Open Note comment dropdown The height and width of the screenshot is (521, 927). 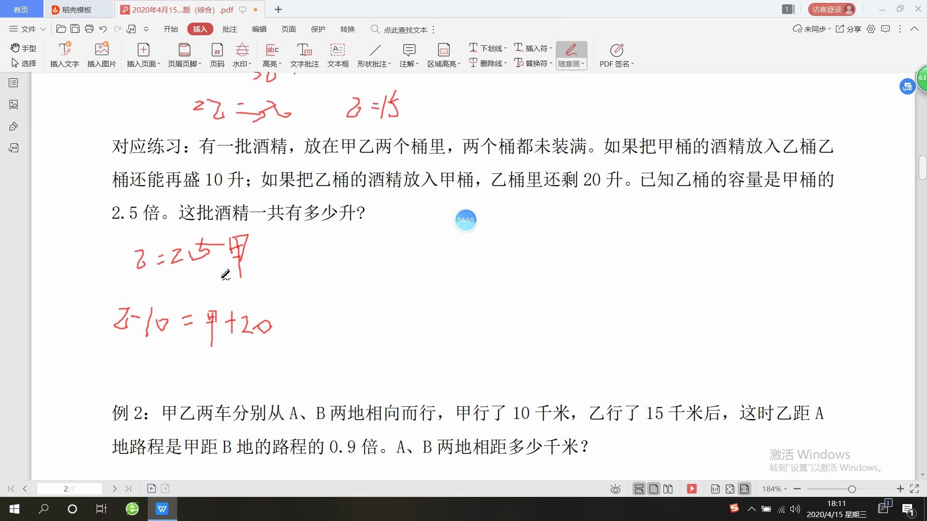click(x=409, y=55)
